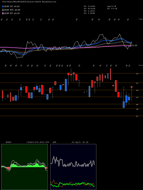Image resolution: width=143 pixels, height=190 pixels.
Task: Select the 'DOW ST: 48.33' legend text
Action: pyautogui.click(x=12, y=6)
